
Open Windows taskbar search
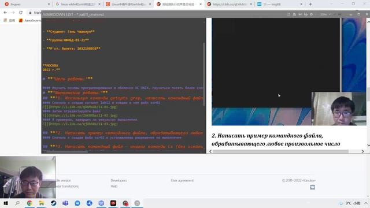17,203
